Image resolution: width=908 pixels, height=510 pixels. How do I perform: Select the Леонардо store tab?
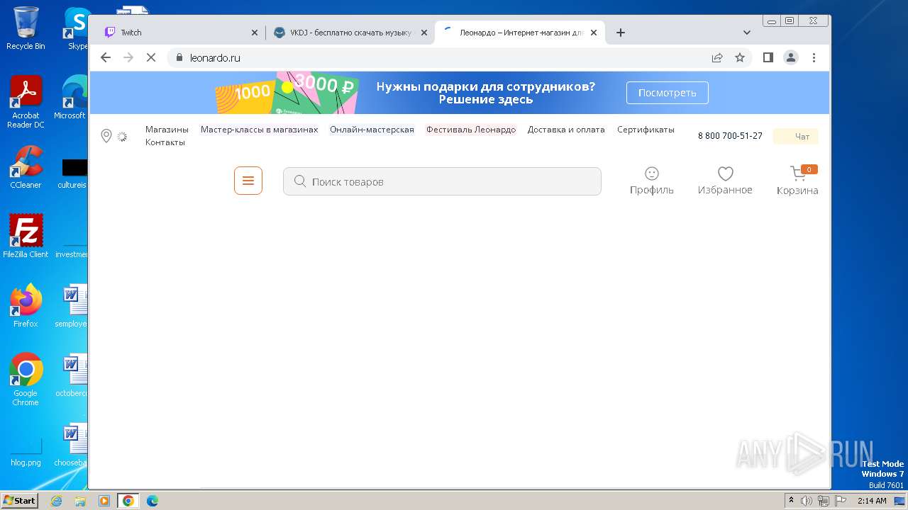coord(520,33)
